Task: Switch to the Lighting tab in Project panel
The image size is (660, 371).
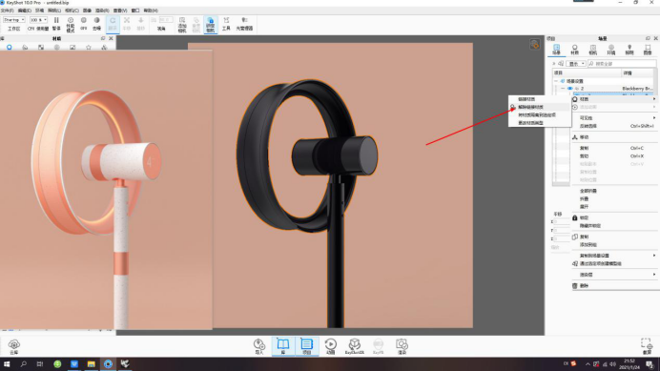Action: coord(629,50)
